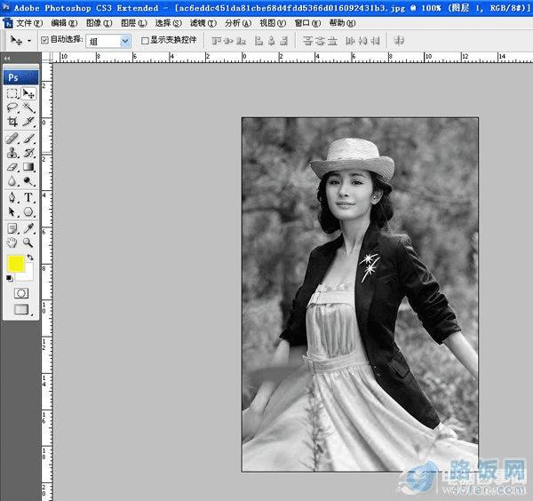533x501 pixels.
Task: Select the Lasso tool
Action: (12, 107)
